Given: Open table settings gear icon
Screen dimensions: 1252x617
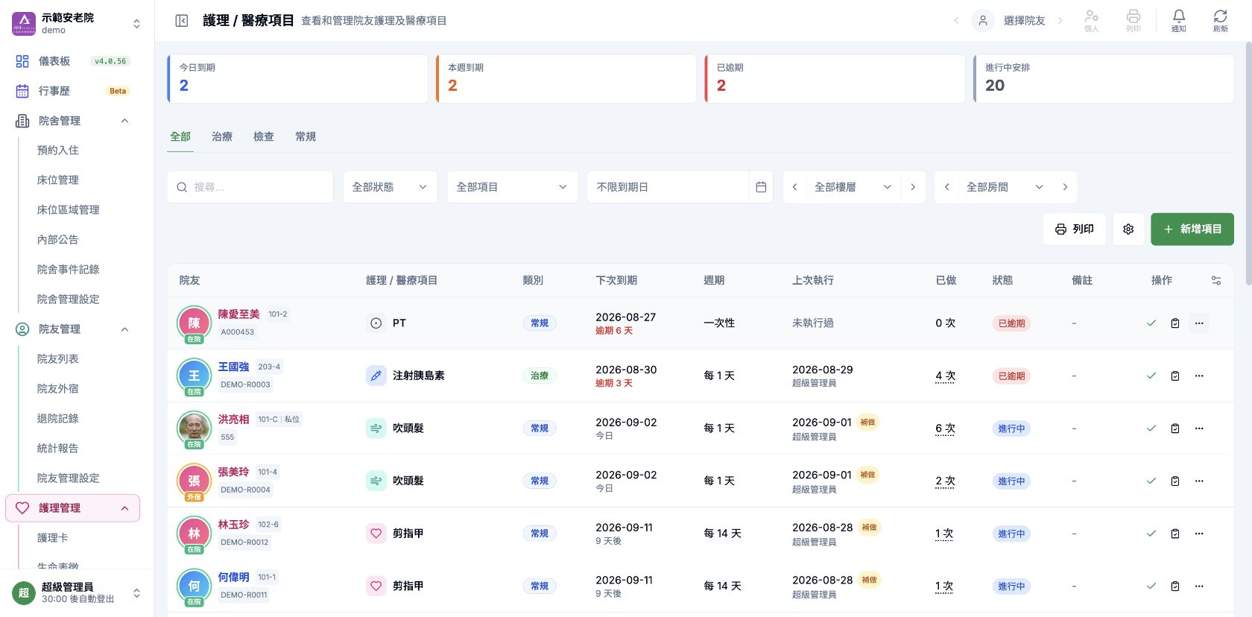Looking at the screenshot, I should point(1128,230).
